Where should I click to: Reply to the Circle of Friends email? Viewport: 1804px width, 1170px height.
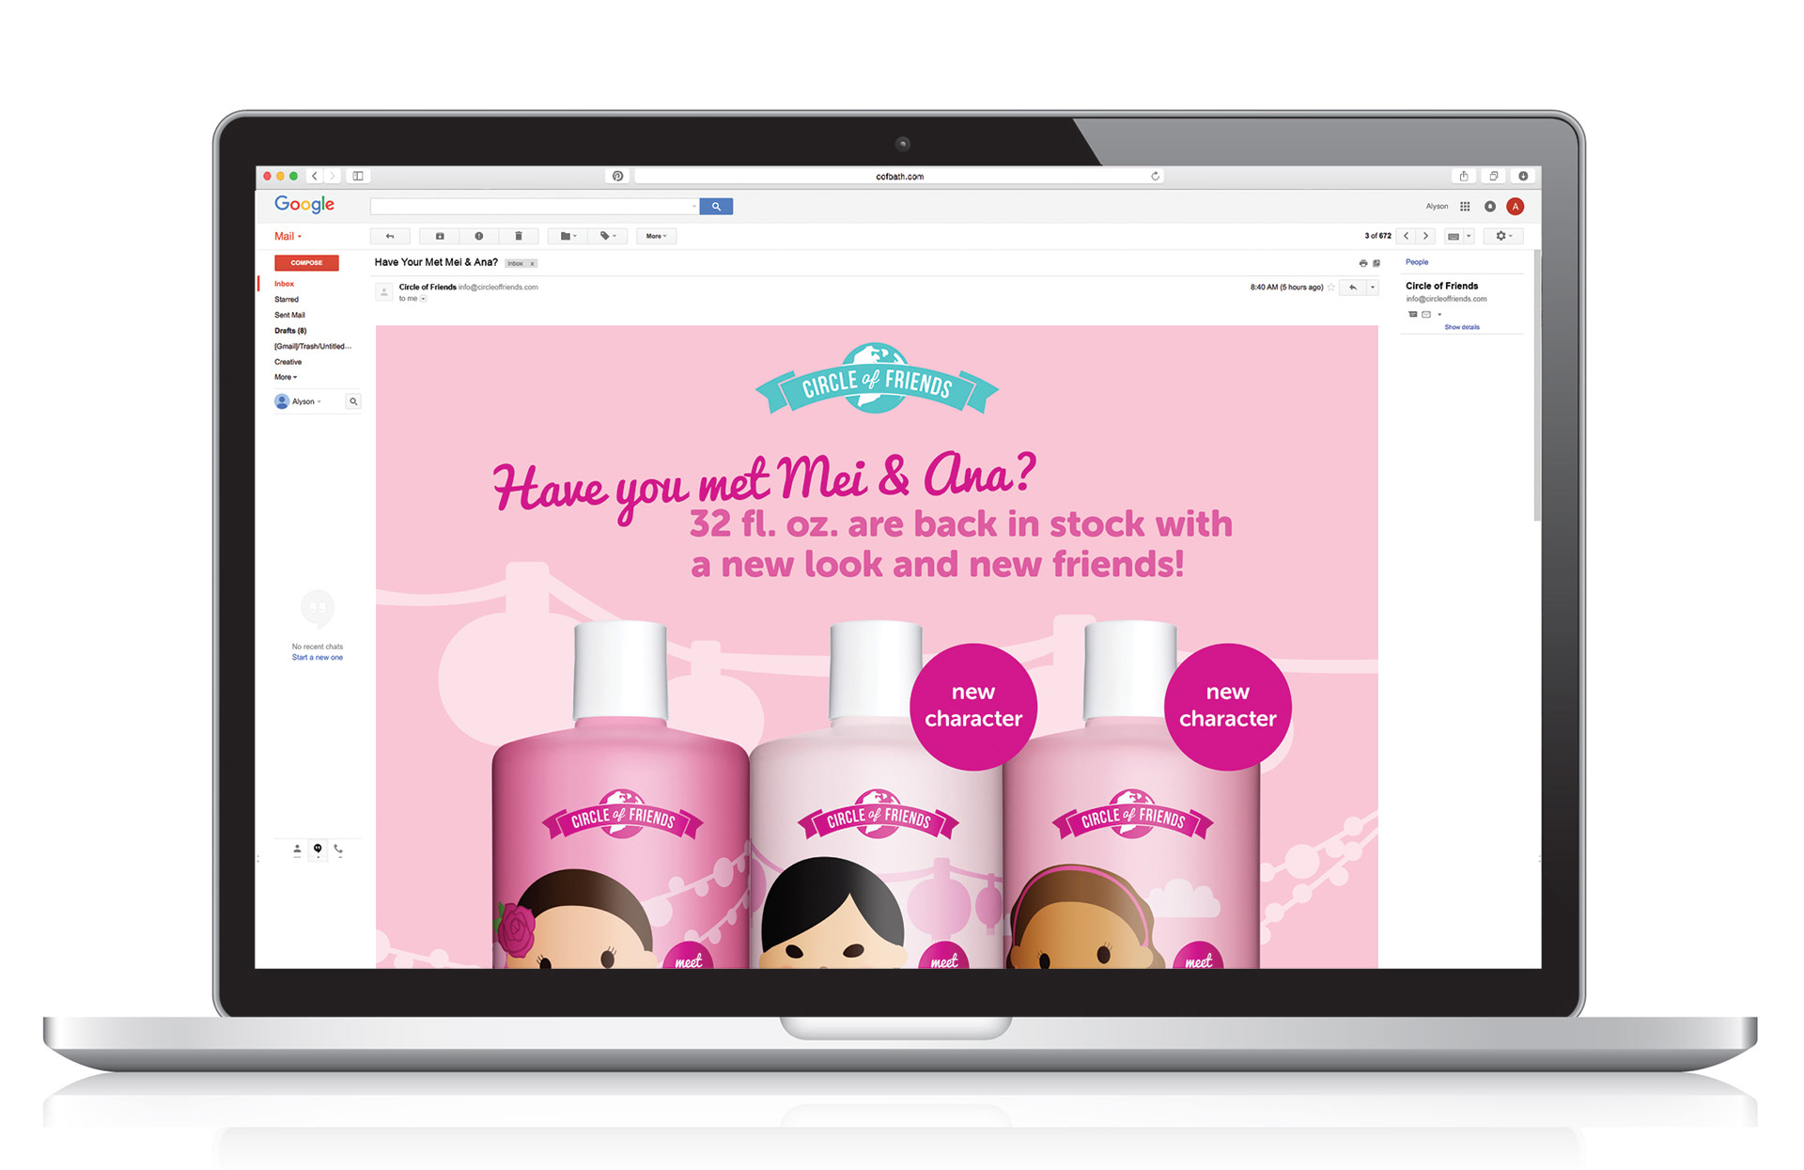click(x=1353, y=288)
